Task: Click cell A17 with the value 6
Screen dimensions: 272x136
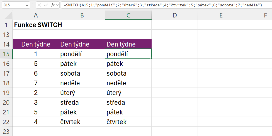Action: (x=36, y=73)
